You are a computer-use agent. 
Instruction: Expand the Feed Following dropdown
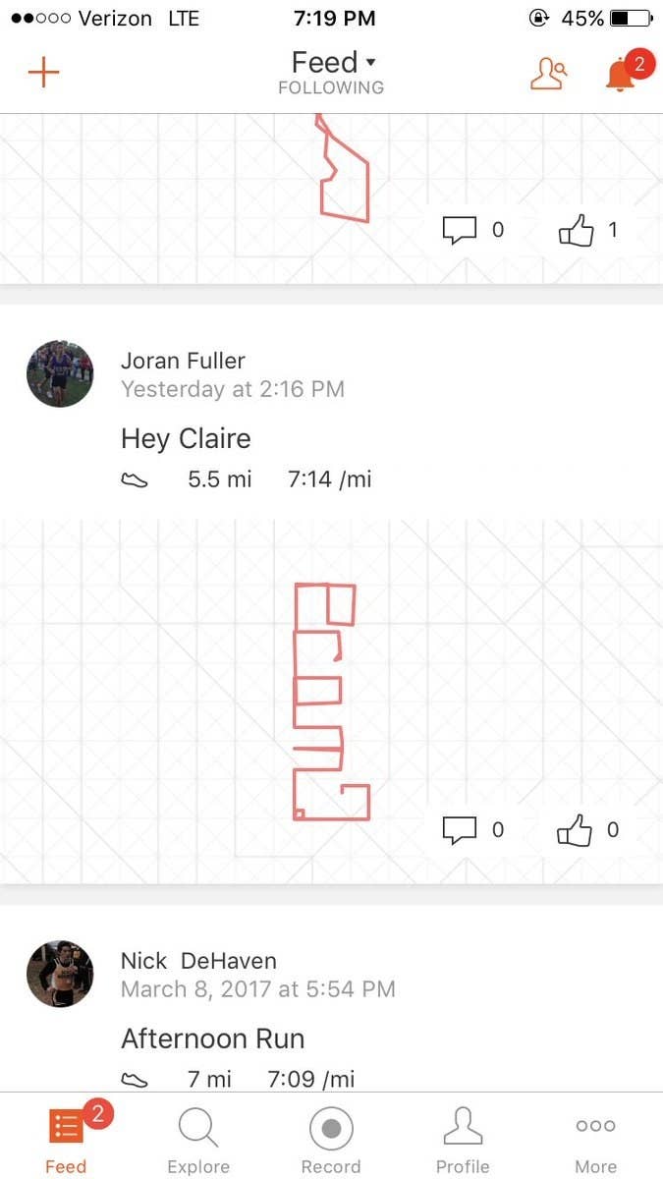pyautogui.click(x=332, y=73)
